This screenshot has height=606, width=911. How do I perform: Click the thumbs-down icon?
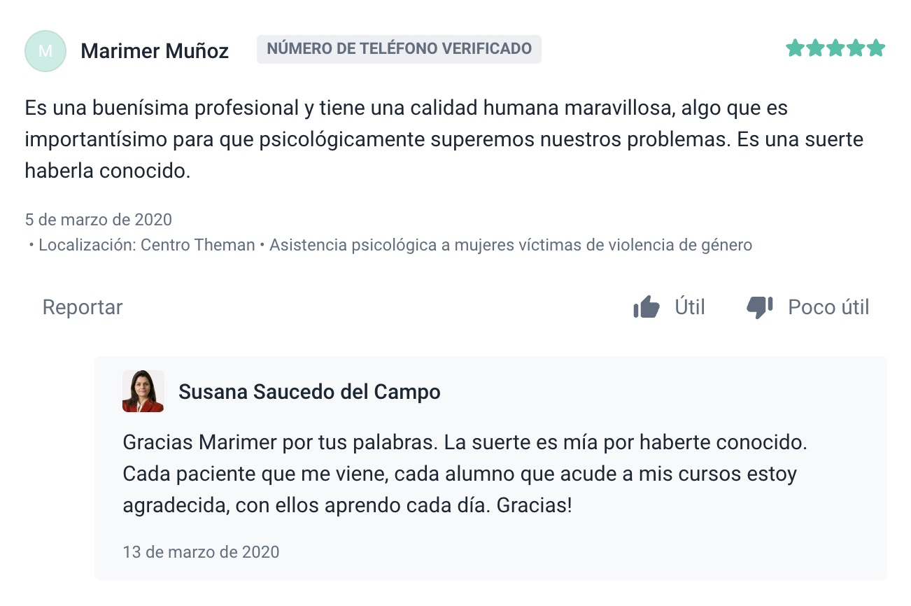click(759, 307)
